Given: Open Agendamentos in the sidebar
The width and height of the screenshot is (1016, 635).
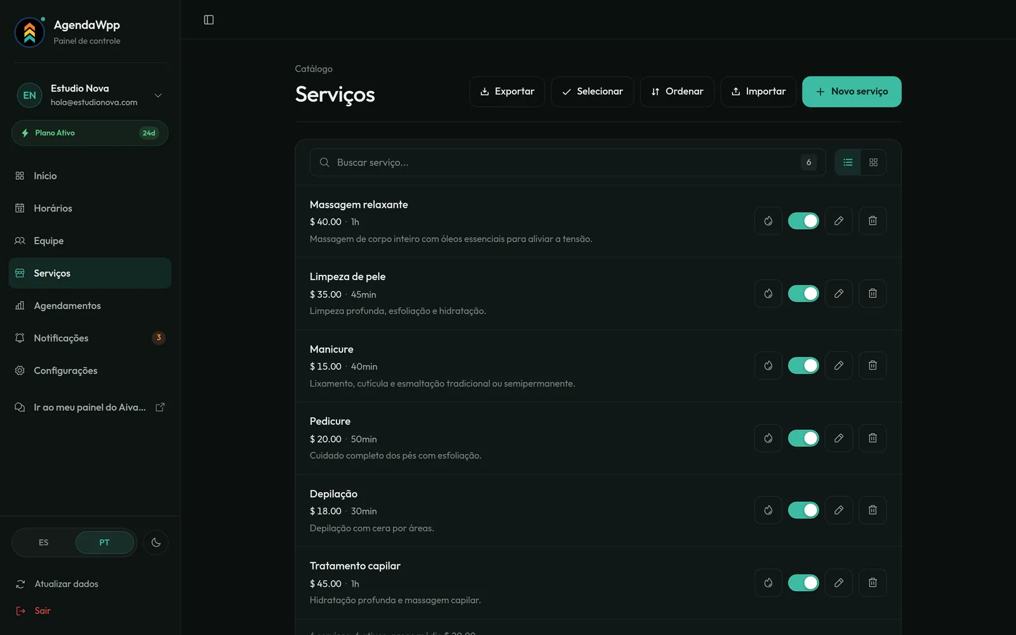Looking at the screenshot, I should click(x=90, y=305).
